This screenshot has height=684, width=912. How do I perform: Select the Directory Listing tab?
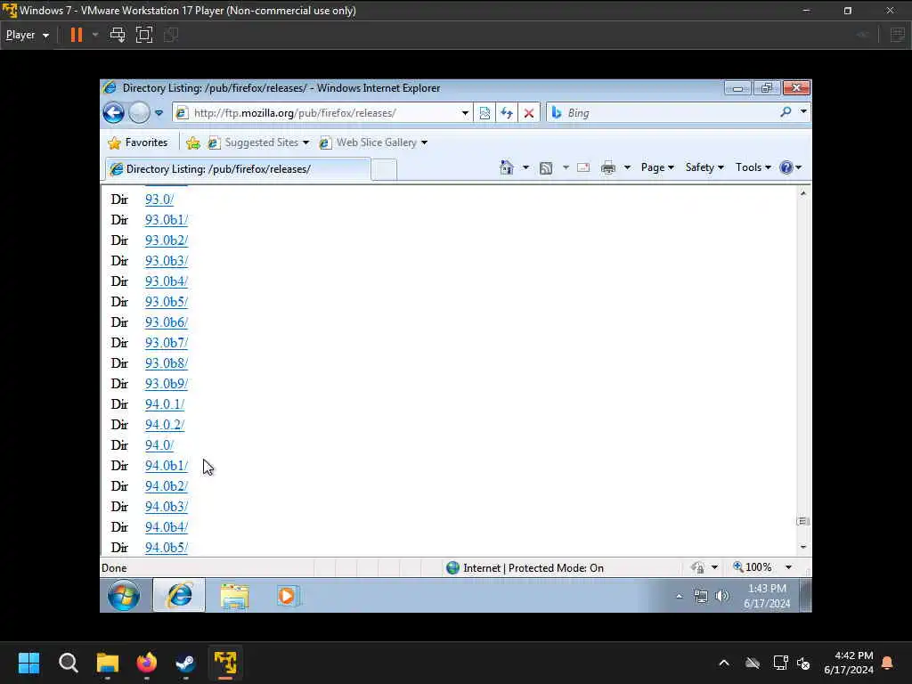coord(237,169)
